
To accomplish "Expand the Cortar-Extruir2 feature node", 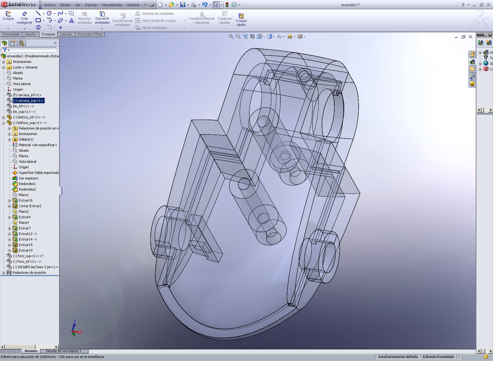I will point(9,206).
